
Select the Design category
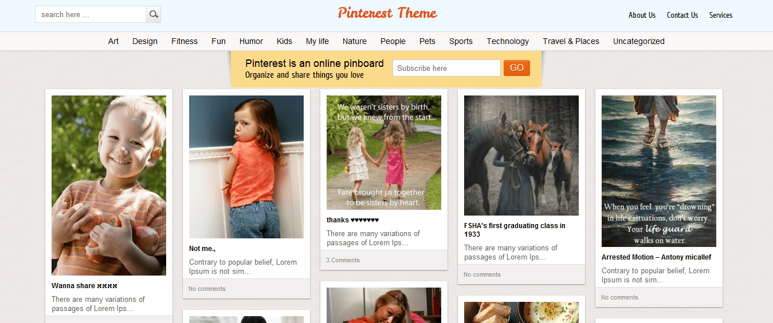(x=145, y=41)
